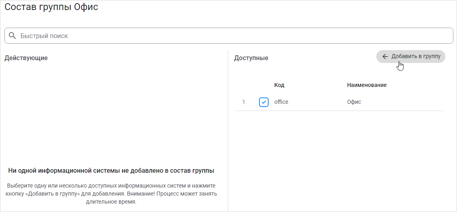457x212 pixels.
Task: Click the 'Состав группы Офис' page title
Action: 51,7
